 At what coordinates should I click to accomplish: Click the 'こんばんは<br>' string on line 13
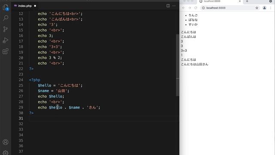click(65, 19)
